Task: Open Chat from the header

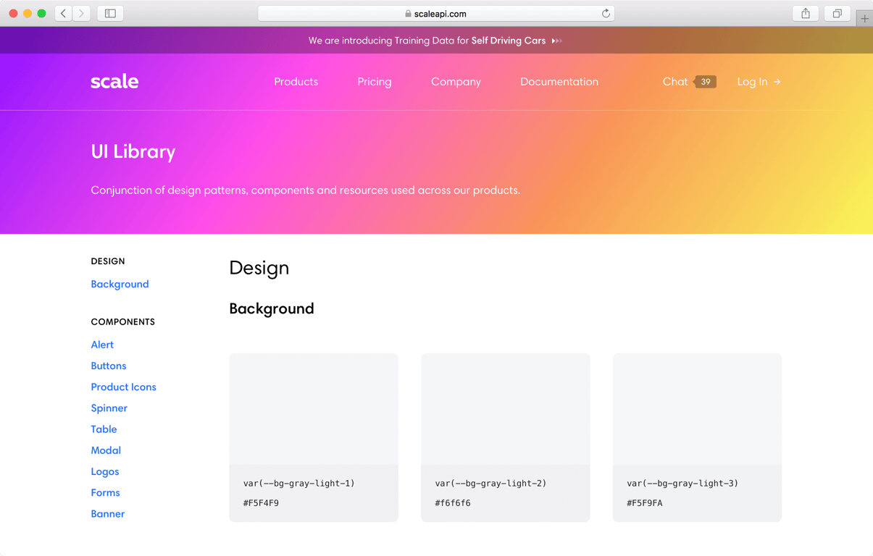Action: pos(674,82)
